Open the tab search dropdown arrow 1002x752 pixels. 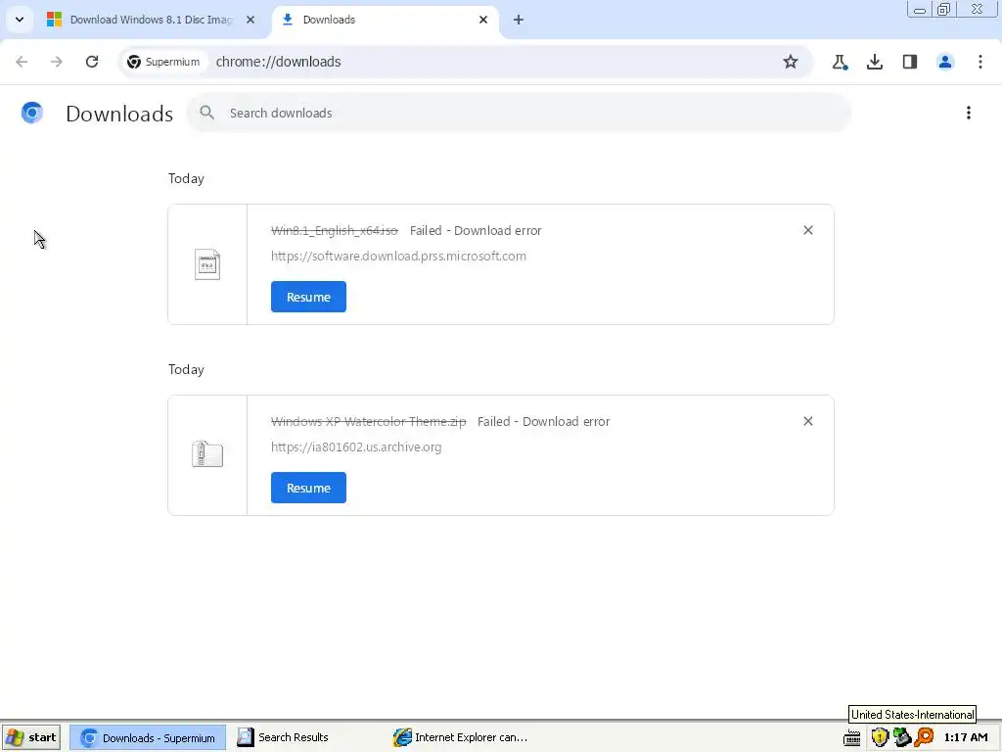[x=20, y=20]
